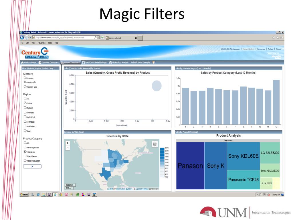
Task: Select the Quantity Sold radio button
Action: coord(25,87)
